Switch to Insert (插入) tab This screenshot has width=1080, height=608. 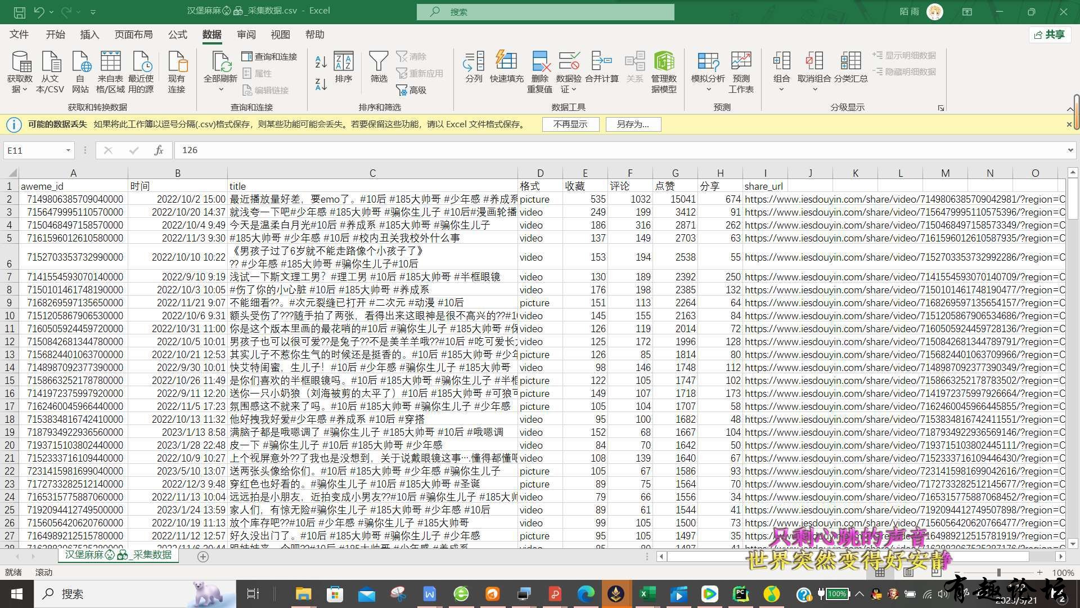89,34
